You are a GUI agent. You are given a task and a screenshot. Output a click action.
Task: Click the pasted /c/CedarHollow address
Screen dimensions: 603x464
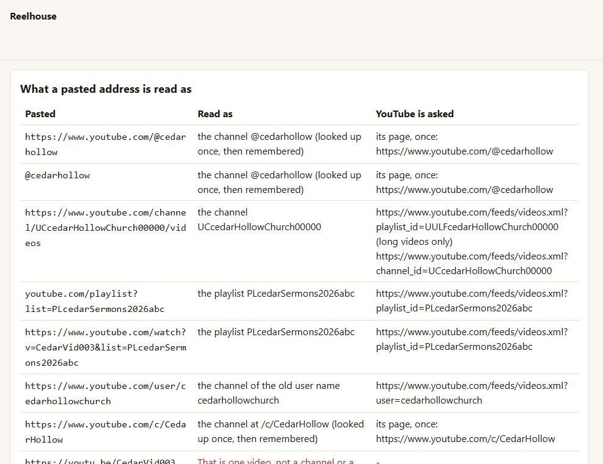(x=105, y=432)
